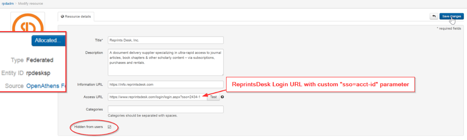Click the Allocated... button
Viewport: 467px width, 140px height.
click(49, 40)
